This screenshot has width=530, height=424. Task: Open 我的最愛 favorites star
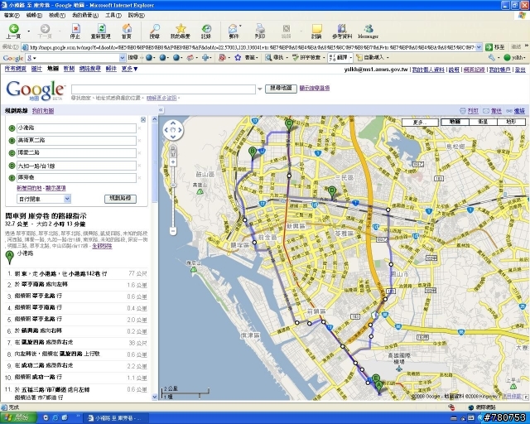[181, 31]
